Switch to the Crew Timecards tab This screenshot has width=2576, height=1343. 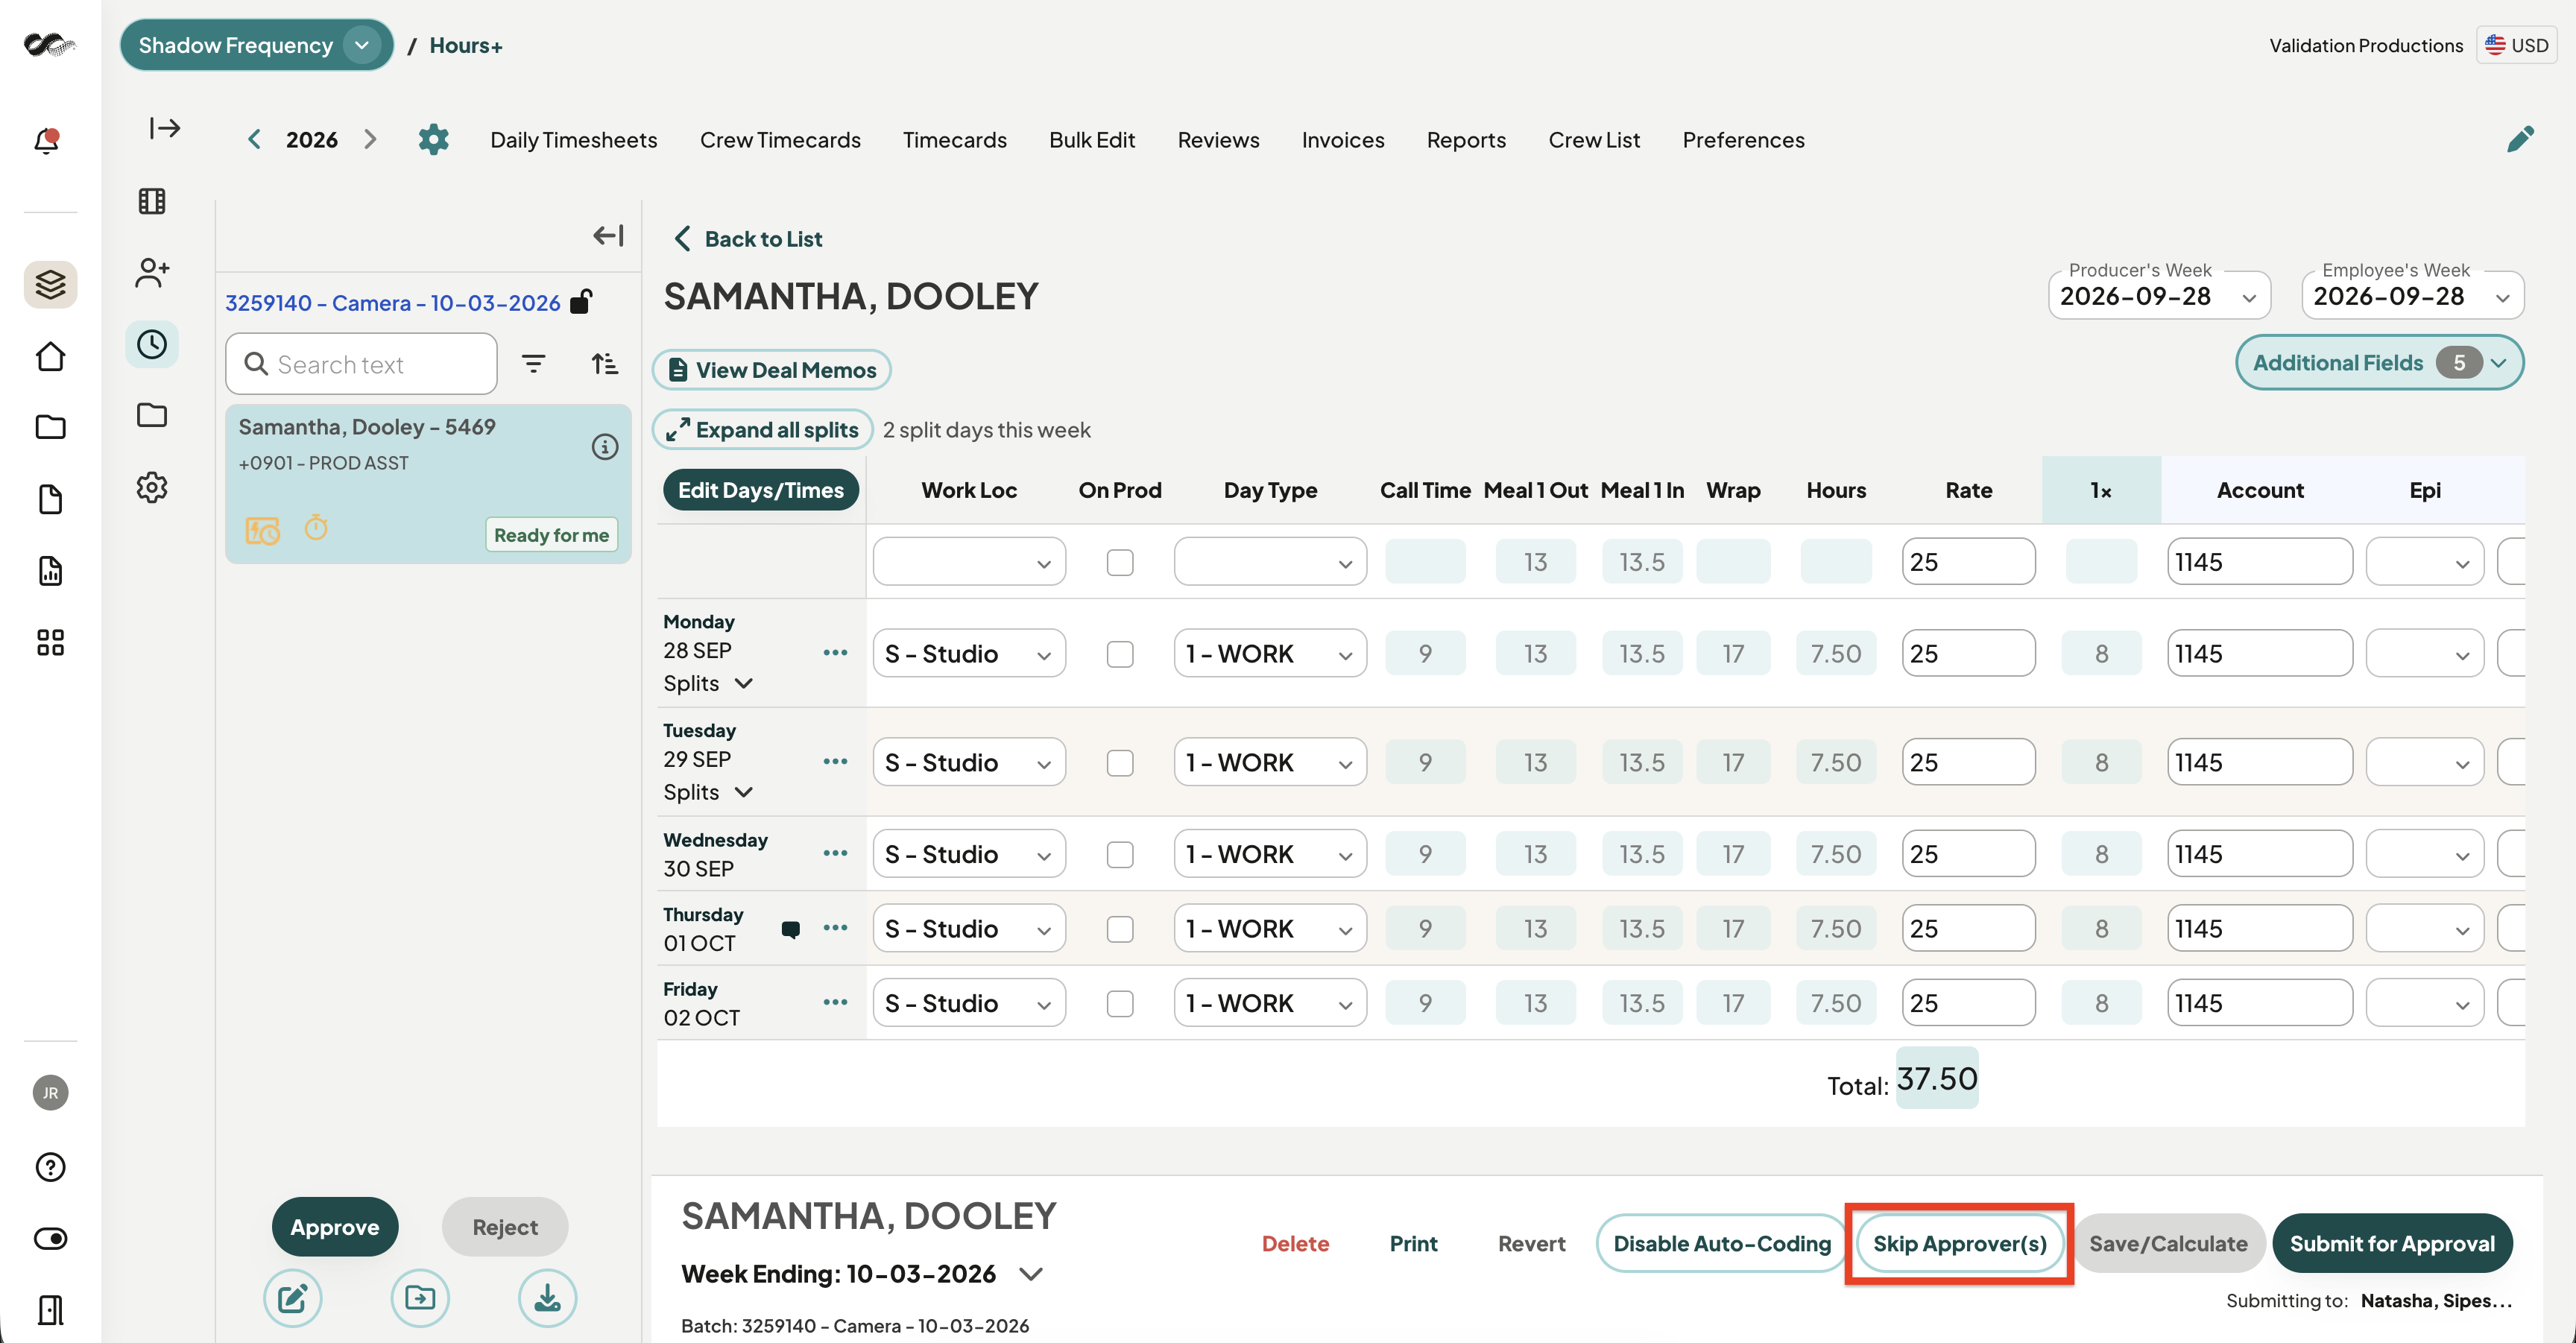(780, 140)
